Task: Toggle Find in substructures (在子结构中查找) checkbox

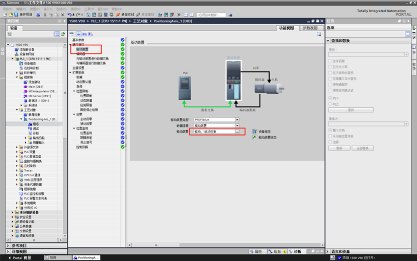Action: pos(330,73)
